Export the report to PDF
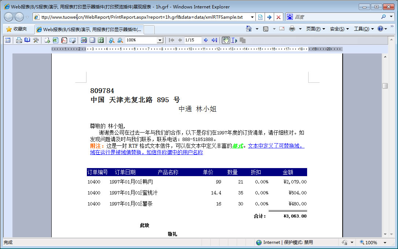398x249 pixels. tap(64, 40)
